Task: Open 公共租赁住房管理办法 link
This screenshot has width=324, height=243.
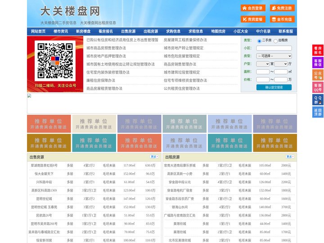Action: pos(182,89)
